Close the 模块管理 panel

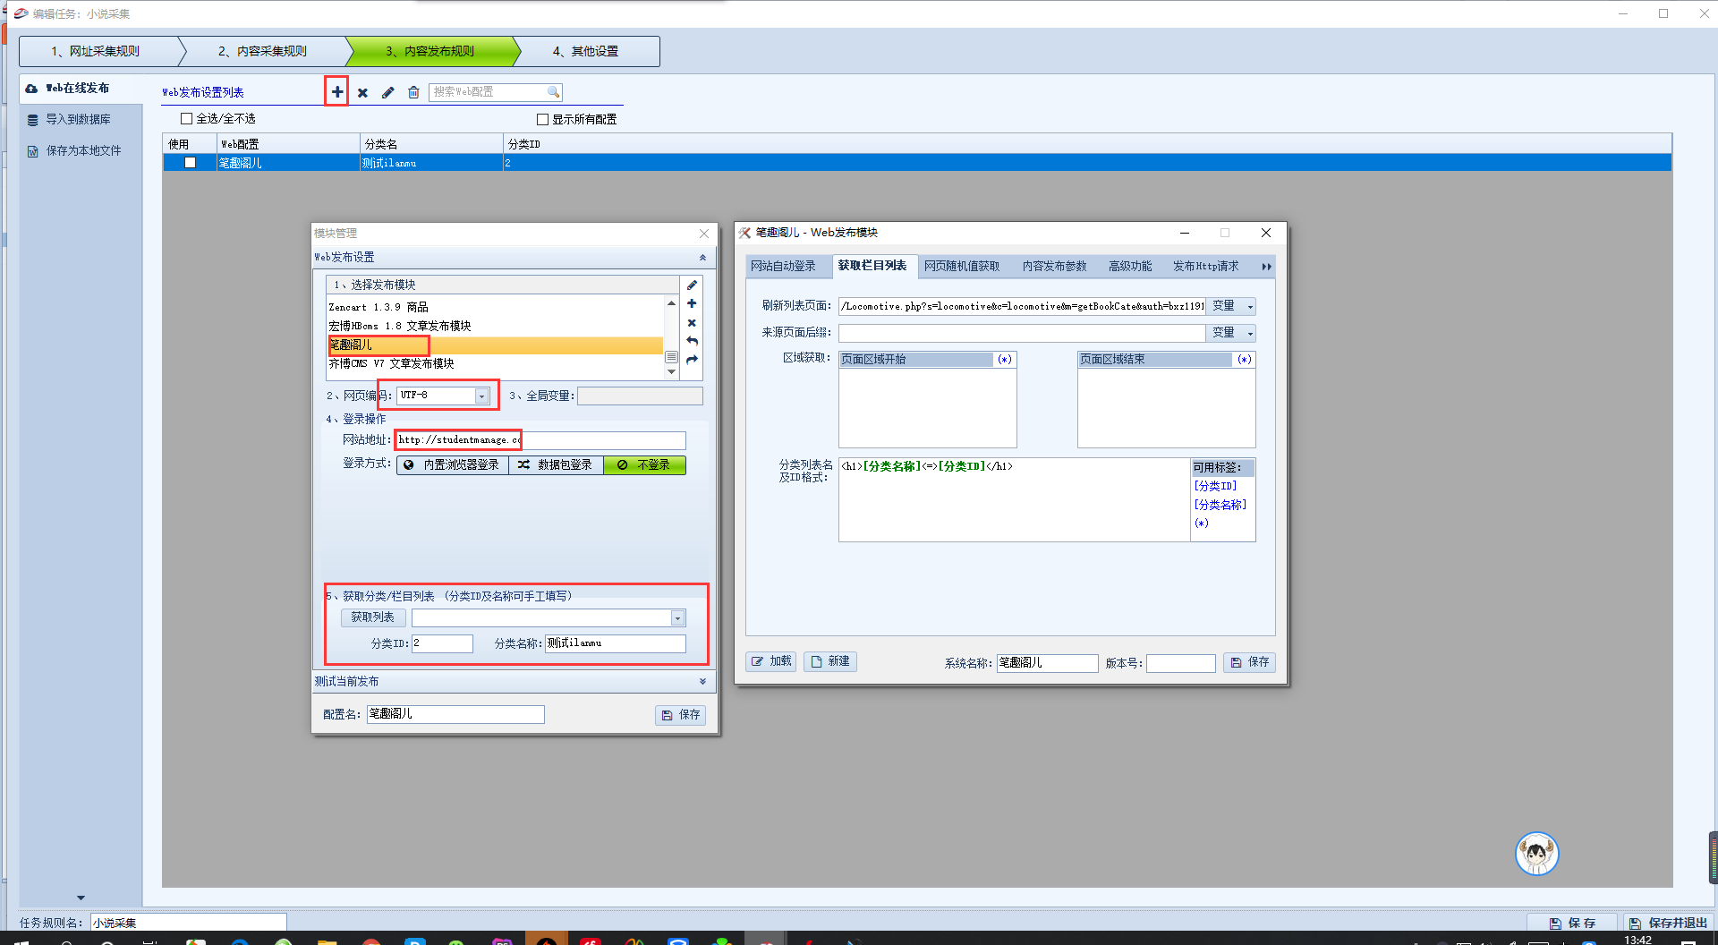tap(704, 234)
